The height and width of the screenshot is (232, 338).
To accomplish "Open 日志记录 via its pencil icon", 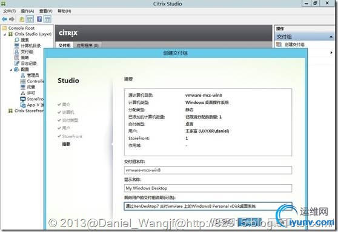I will click(x=17, y=64).
